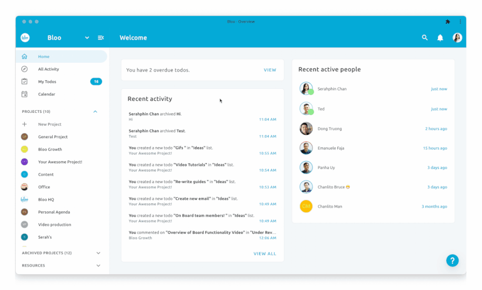
Task: Click New Project label in sidebar
Action: 50,124
